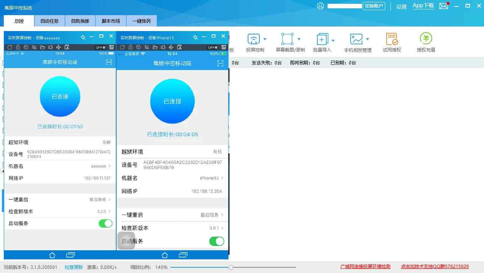Expand 批量导入 dropdown arrow
484x273 pixels.
[333, 40]
